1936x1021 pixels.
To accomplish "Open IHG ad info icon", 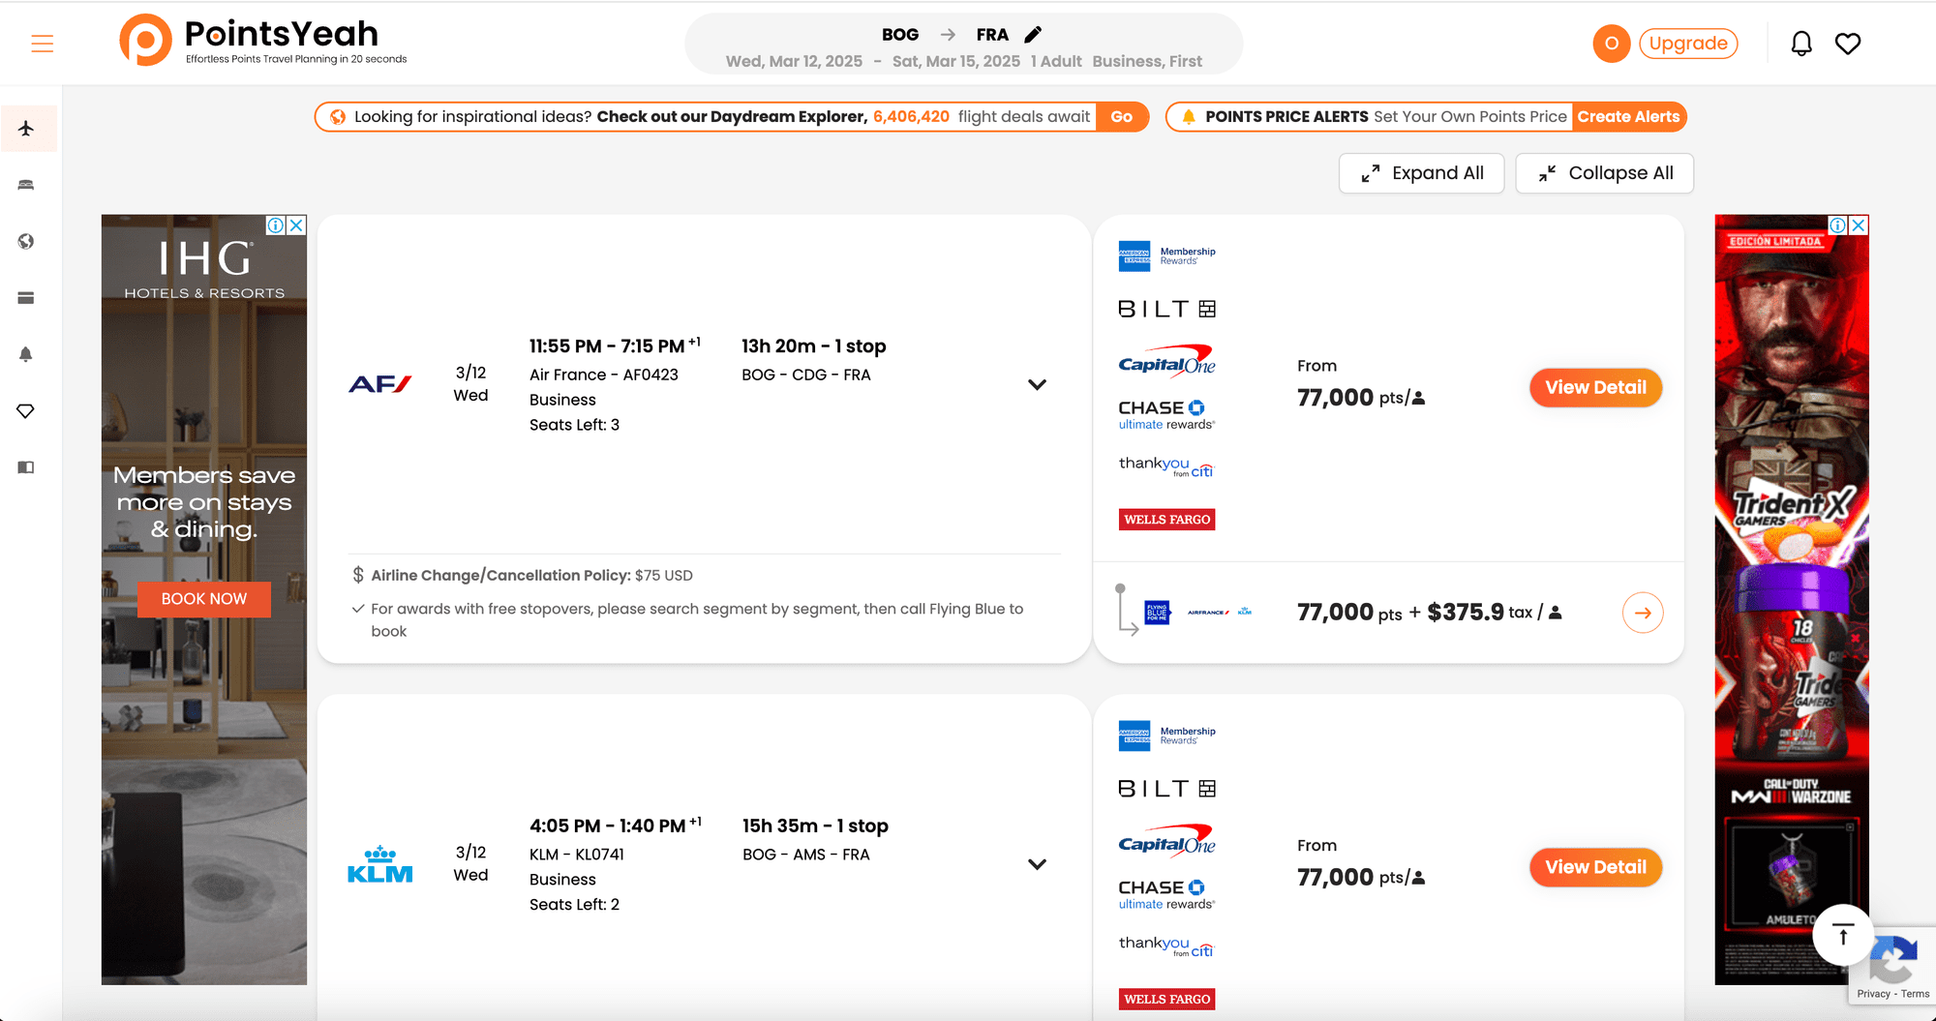I will (x=276, y=225).
